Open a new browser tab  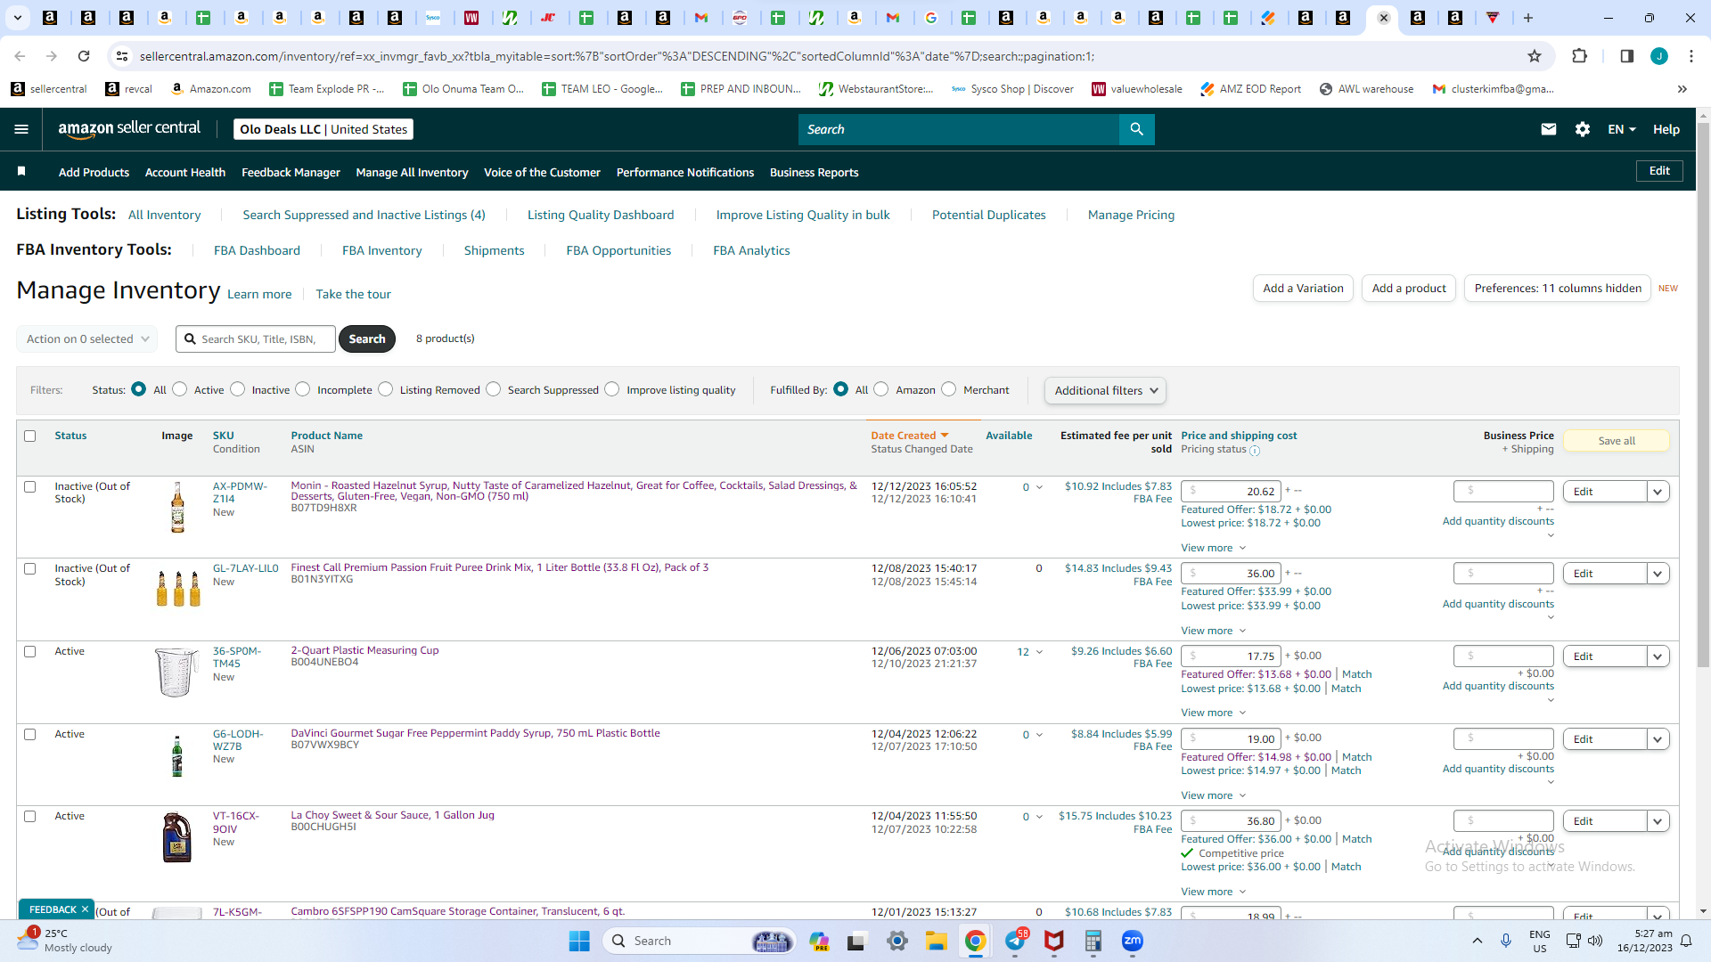[1528, 18]
